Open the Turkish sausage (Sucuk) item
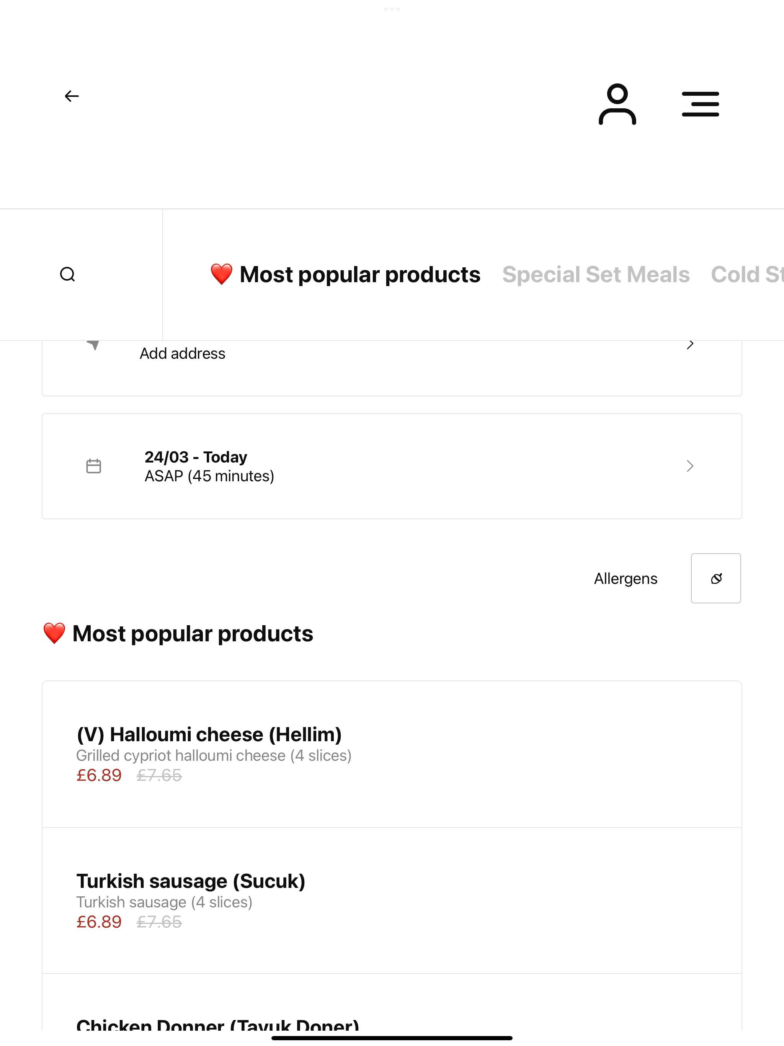The height and width of the screenshot is (1046, 784). (x=392, y=901)
